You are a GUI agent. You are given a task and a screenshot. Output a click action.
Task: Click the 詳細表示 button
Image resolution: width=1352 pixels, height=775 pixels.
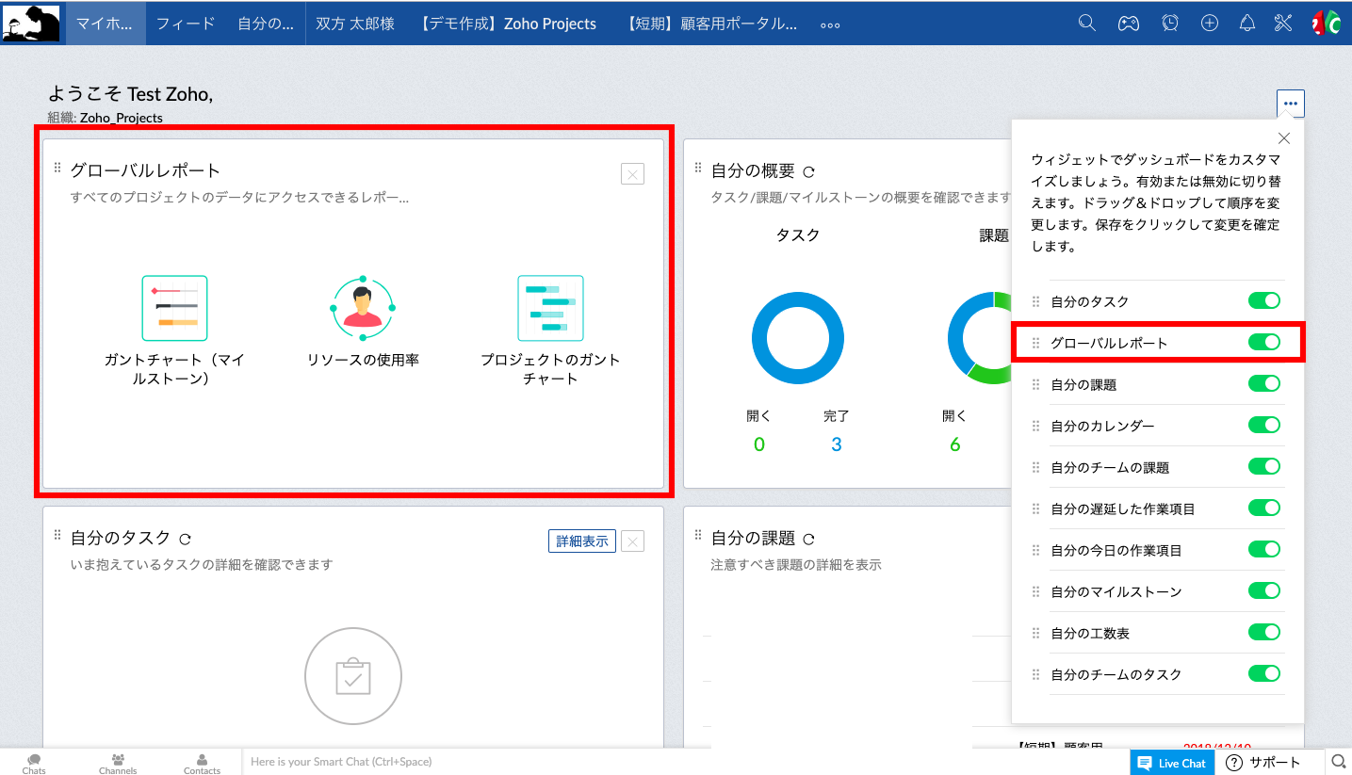pos(582,541)
